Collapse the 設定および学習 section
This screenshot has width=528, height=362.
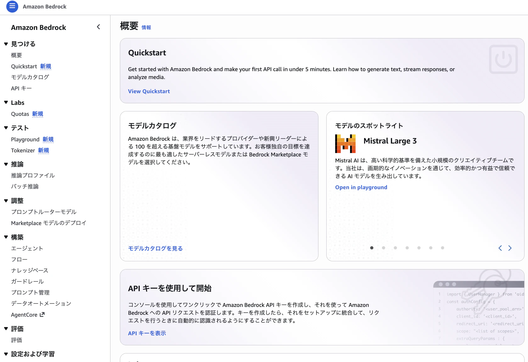click(x=6, y=354)
